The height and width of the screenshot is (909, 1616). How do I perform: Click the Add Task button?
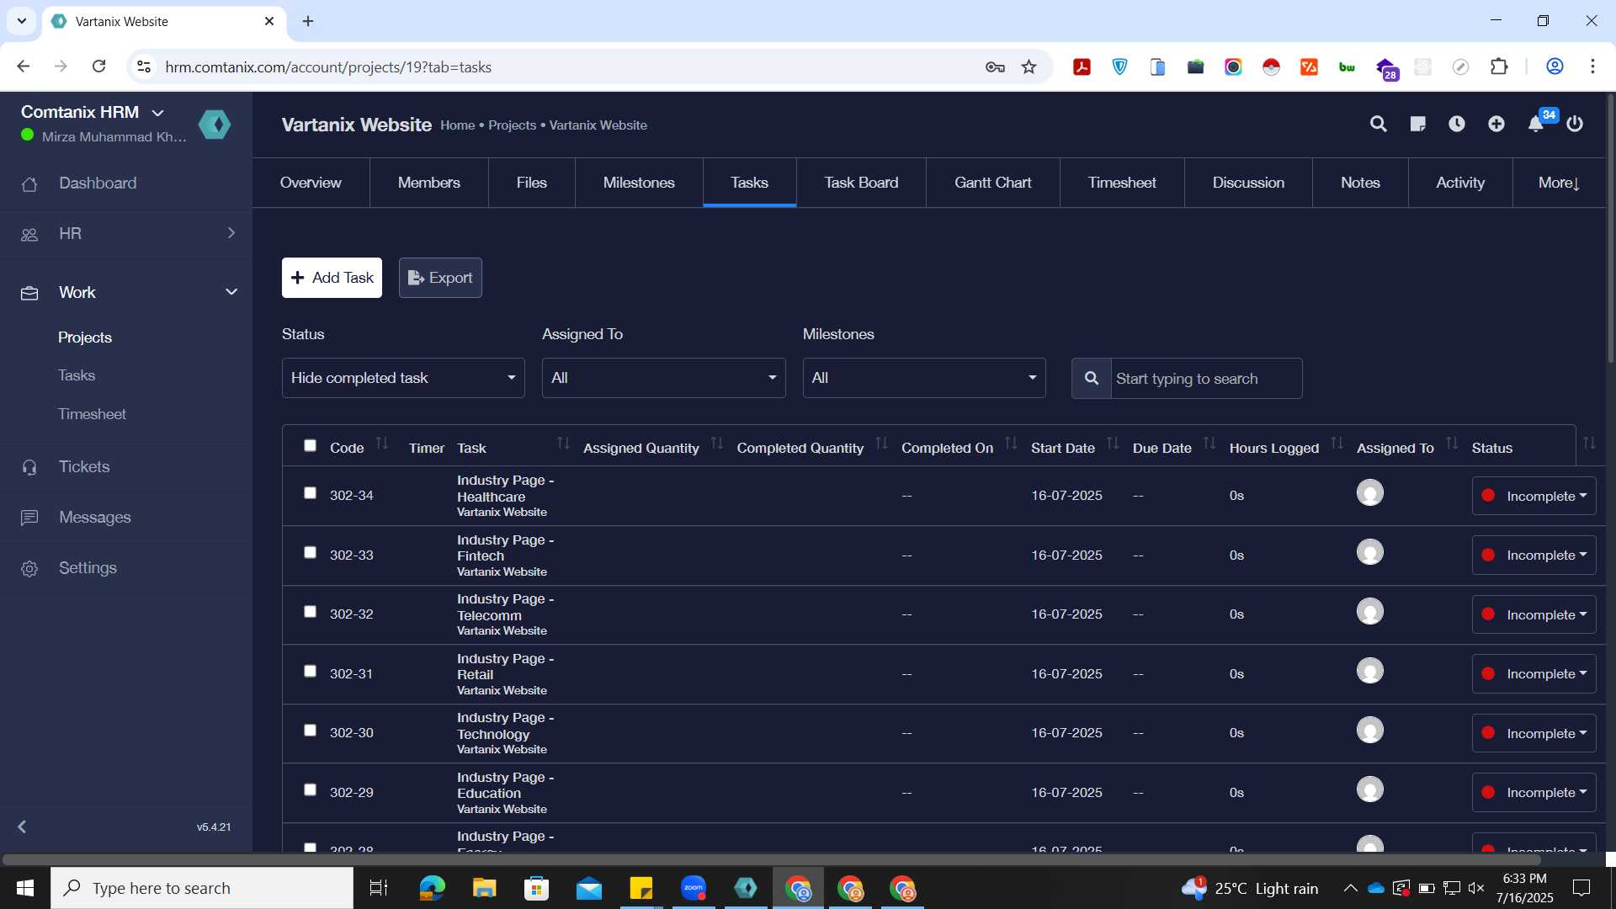pyautogui.click(x=332, y=278)
